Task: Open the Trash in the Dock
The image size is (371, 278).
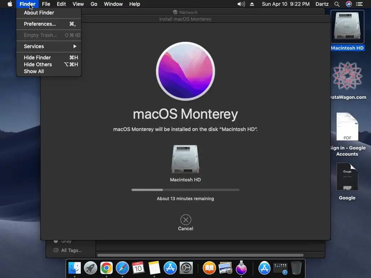Action: [x=296, y=268]
